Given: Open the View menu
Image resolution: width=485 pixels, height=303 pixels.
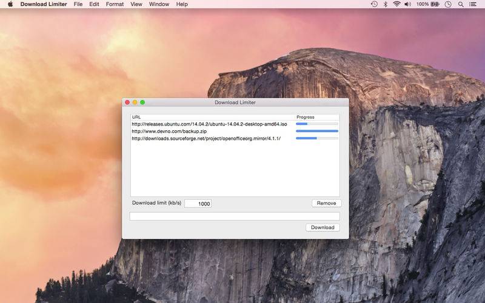Looking at the screenshot, I should click(136, 4).
